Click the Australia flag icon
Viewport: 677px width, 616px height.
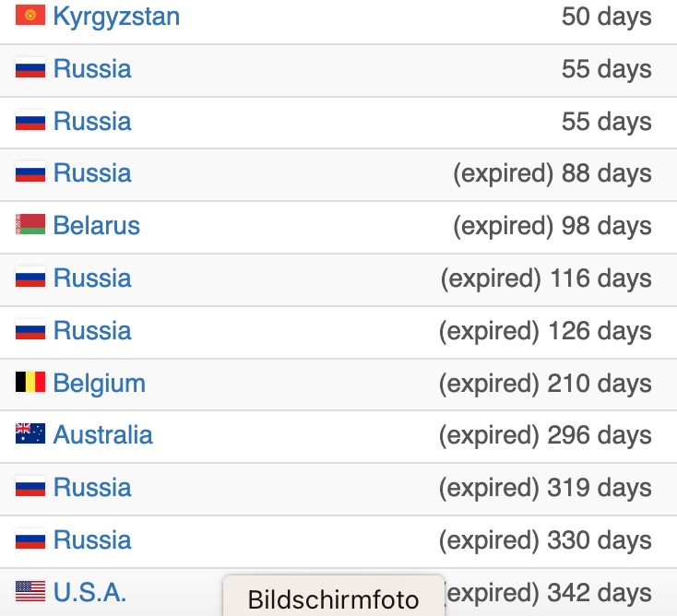tap(30, 433)
